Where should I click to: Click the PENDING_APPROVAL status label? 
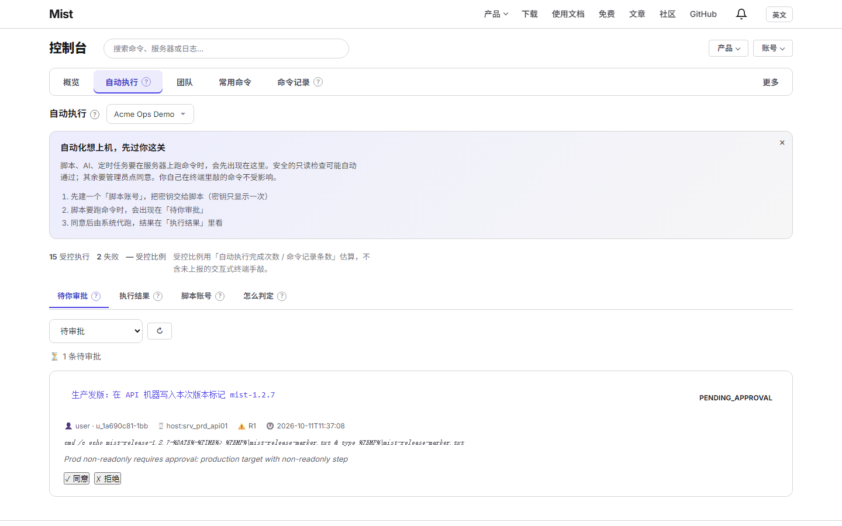point(736,398)
